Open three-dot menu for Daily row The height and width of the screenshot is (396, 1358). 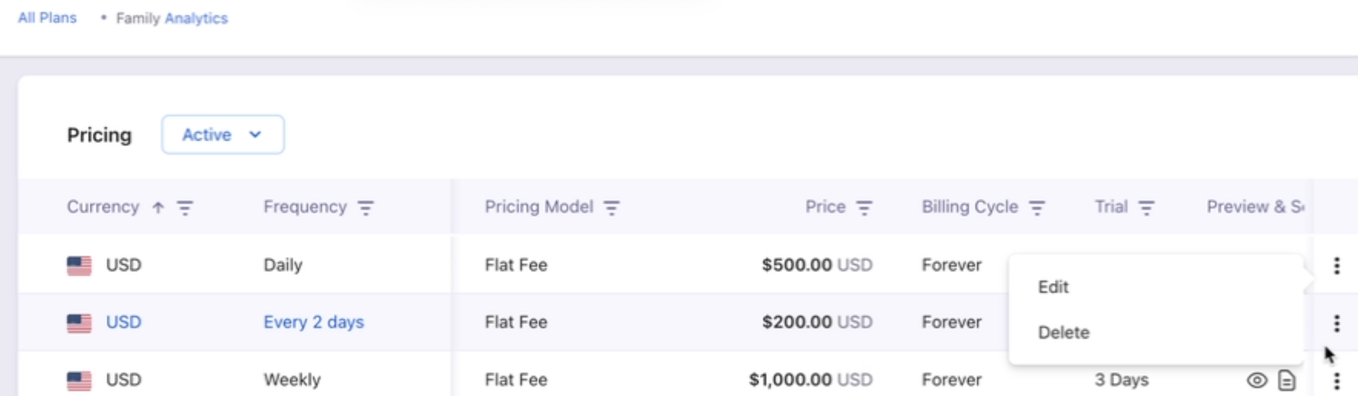tap(1336, 265)
